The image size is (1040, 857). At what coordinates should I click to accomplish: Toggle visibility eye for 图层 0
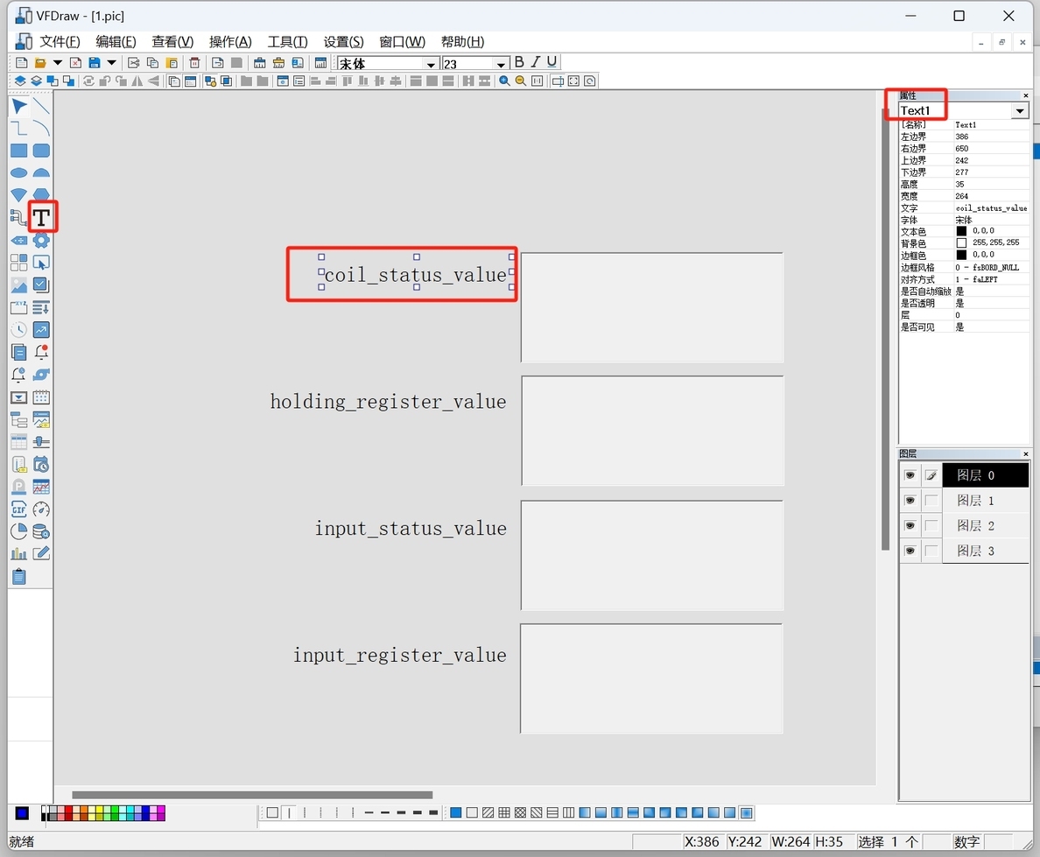(910, 475)
